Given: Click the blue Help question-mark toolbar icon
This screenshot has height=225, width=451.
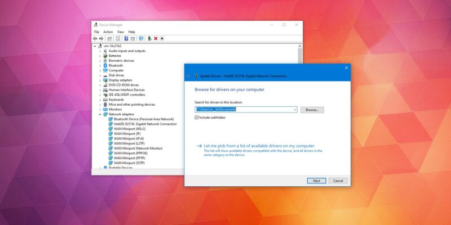Looking at the screenshot, I should (x=126, y=38).
